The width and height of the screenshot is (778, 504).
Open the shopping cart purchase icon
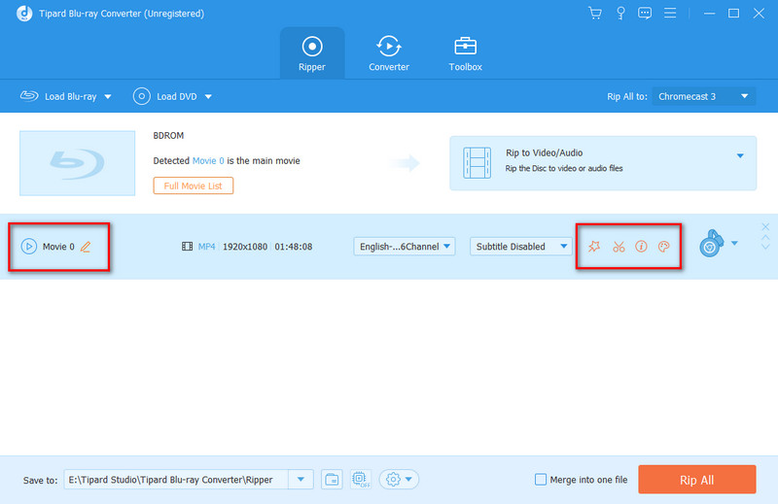tap(595, 14)
